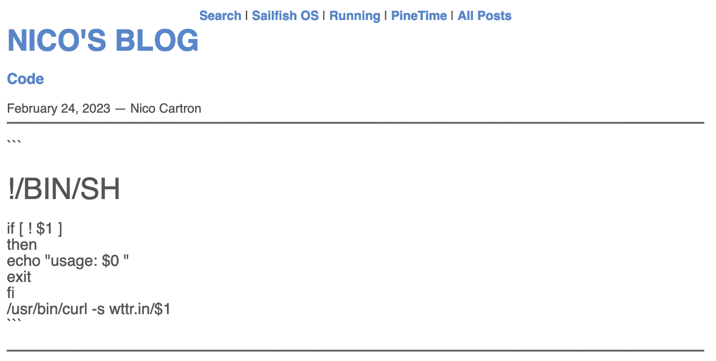
Task: Click the opening backticks above the heading
Action: click(14, 142)
